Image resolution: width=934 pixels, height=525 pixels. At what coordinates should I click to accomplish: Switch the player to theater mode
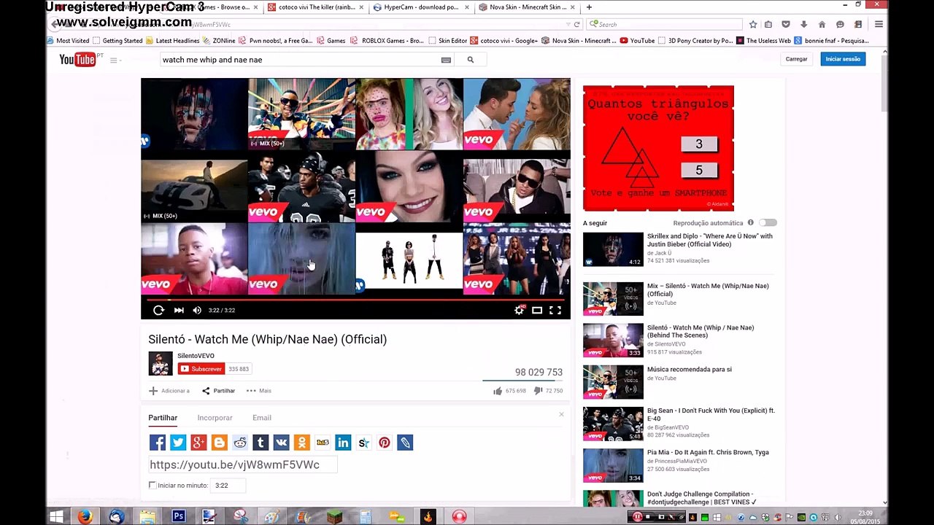[537, 310]
